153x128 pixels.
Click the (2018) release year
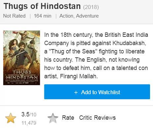point(91,7)
